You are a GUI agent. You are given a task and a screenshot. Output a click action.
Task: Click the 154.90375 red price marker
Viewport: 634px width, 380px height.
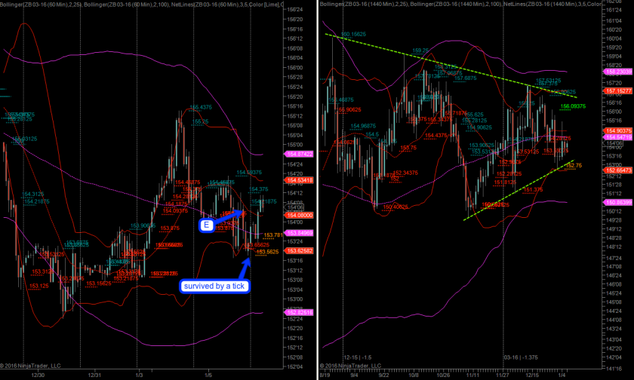coord(618,131)
